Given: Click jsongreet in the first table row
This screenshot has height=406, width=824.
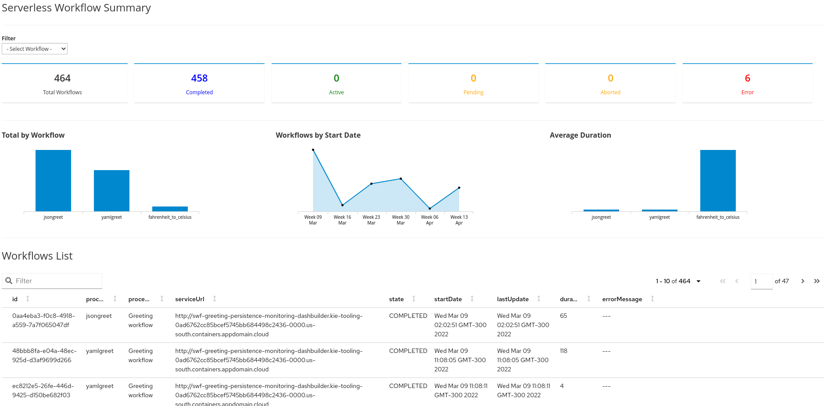Looking at the screenshot, I should click(99, 316).
